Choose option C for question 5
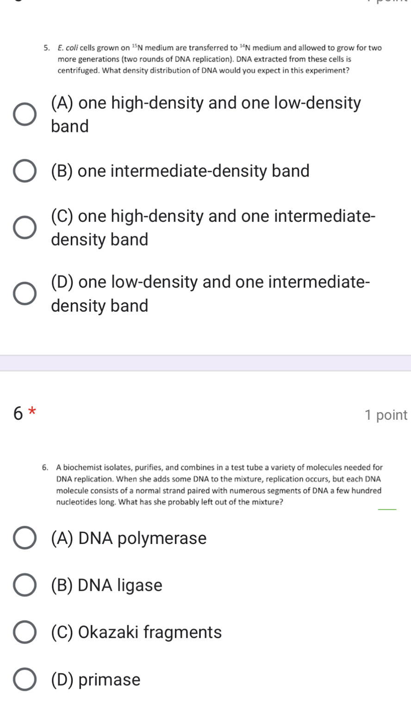The width and height of the screenshot is (411, 713). click(x=24, y=227)
